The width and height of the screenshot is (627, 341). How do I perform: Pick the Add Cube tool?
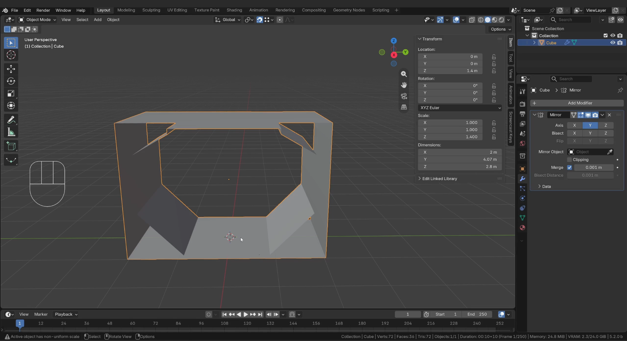tap(11, 146)
